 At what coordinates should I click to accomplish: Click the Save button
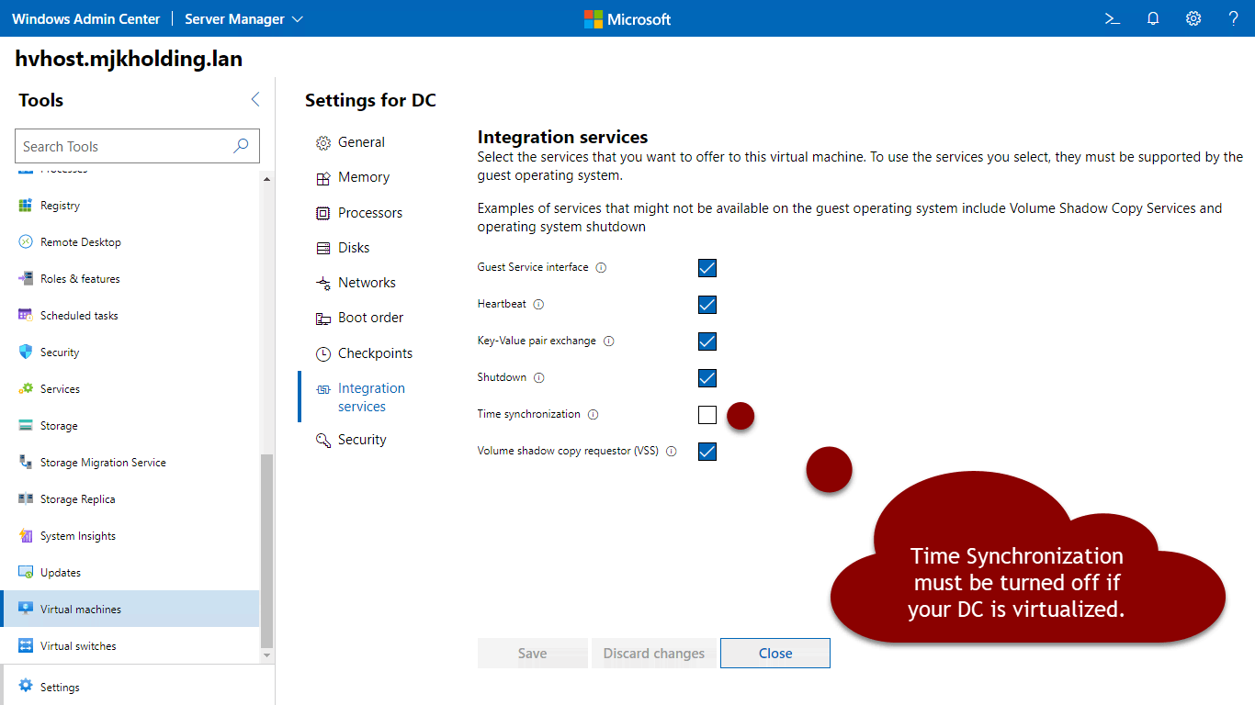click(x=533, y=654)
